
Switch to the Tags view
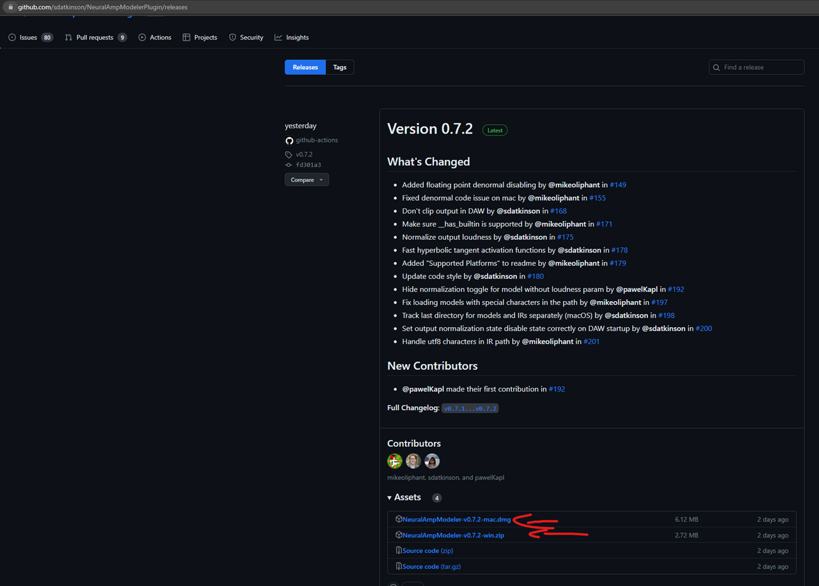coord(340,67)
